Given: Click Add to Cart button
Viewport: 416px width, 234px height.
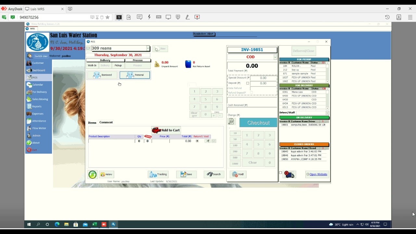Looking at the screenshot, I should [166, 130].
